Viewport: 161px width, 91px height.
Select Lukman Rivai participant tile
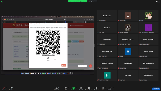[128, 63]
